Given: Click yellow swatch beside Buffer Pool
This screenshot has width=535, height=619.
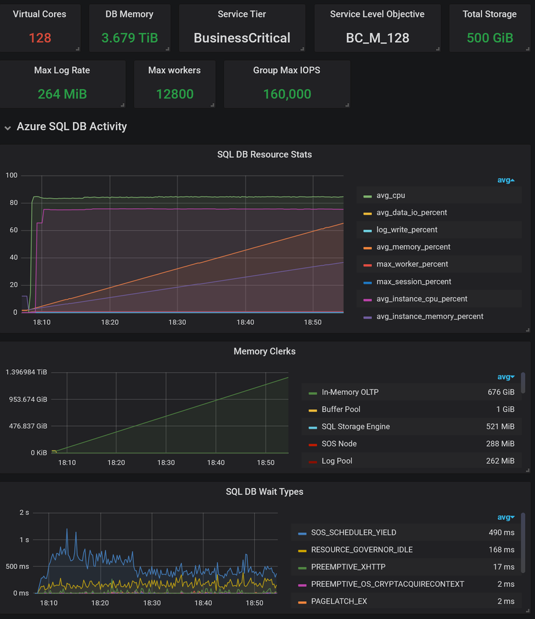Looking at the screenshot, I should 312,411.
